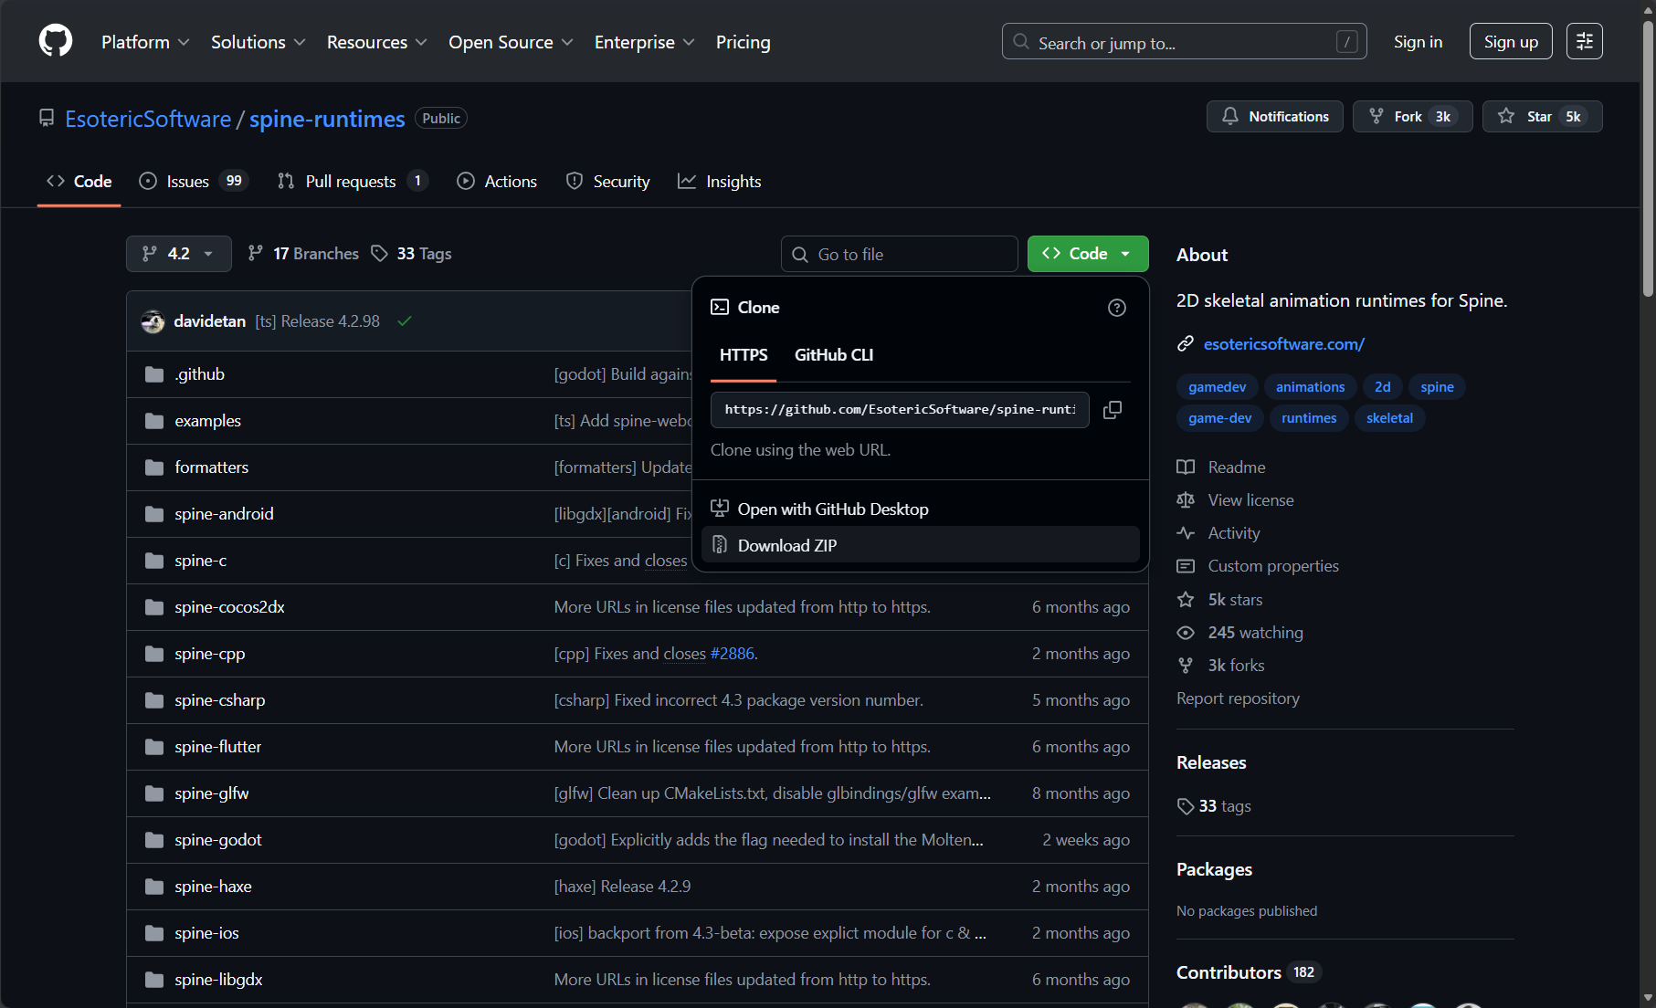Click the runtimes topic tag
Image resolution: width=1656 pixels, height=1008 pixels.
pos(1309,418)
